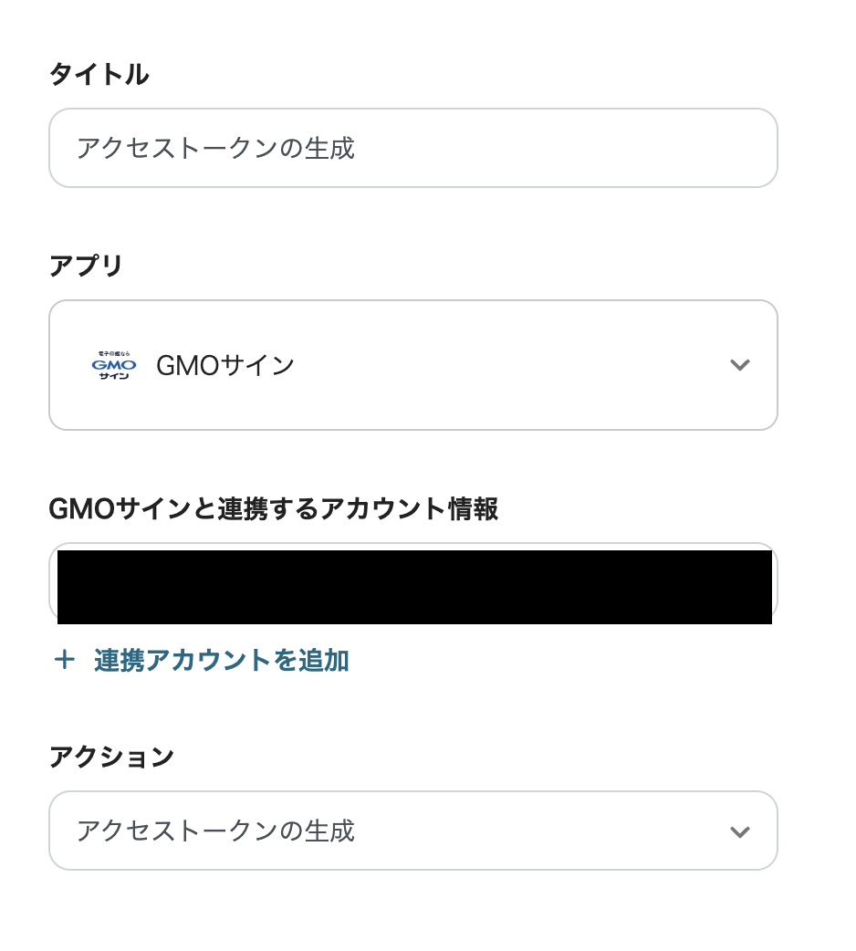
Task: Click the blue GMO lettering in the logo
Action: click(x=114, y=365)
